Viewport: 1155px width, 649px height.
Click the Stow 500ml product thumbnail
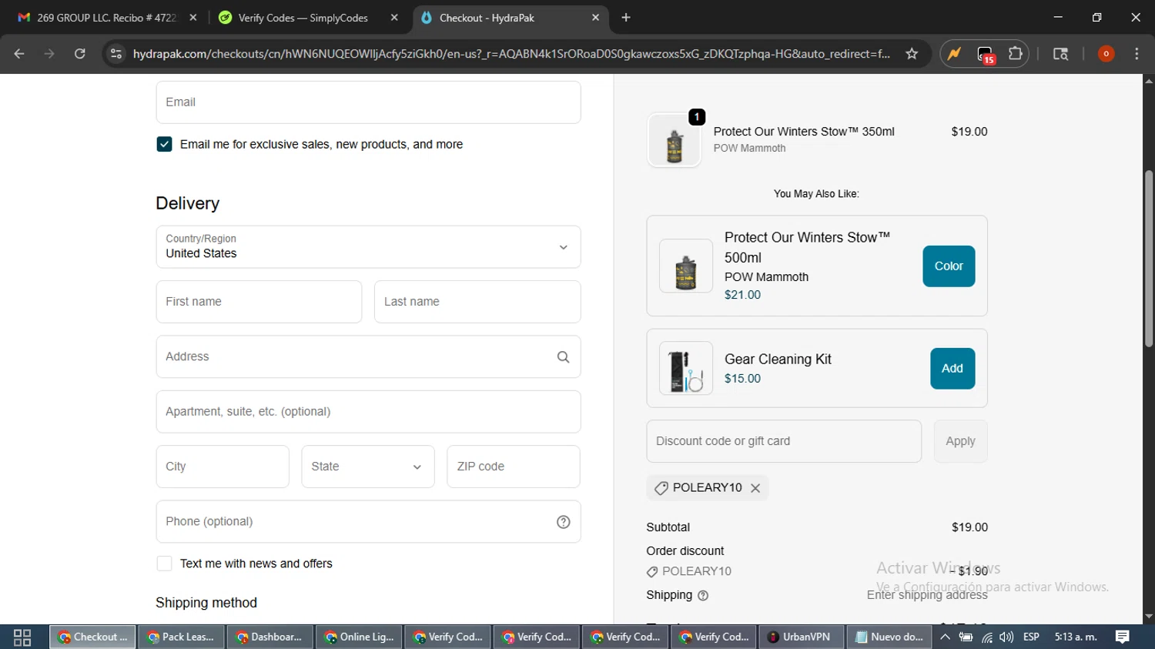(686, 266)
